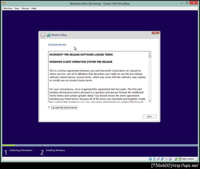
Task: Click the VirtualBox window title icon
Action: point(4,3)
